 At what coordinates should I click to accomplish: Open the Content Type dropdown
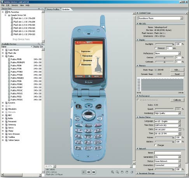click(182, 18)
